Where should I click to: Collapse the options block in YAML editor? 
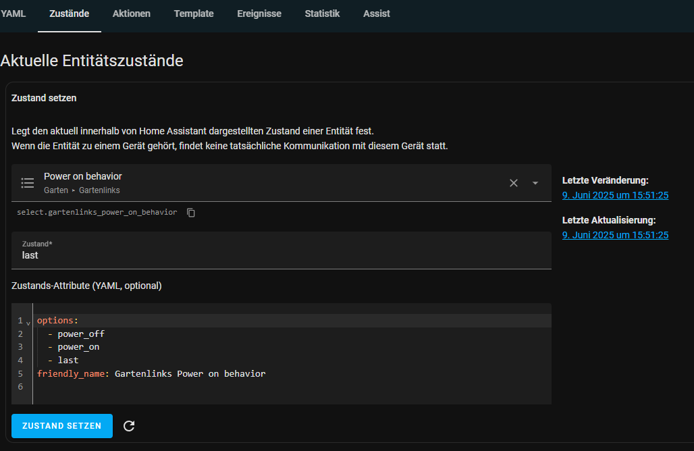click(28, 322)
